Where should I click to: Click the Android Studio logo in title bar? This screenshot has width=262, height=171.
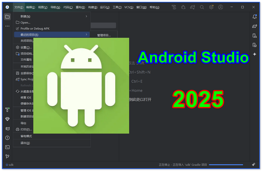pos(7,7)
